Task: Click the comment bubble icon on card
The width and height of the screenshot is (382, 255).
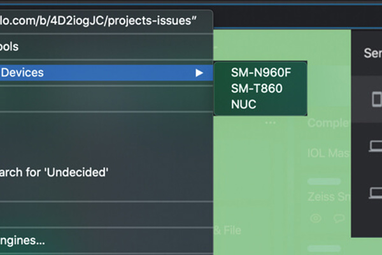Action: [339, 218]
